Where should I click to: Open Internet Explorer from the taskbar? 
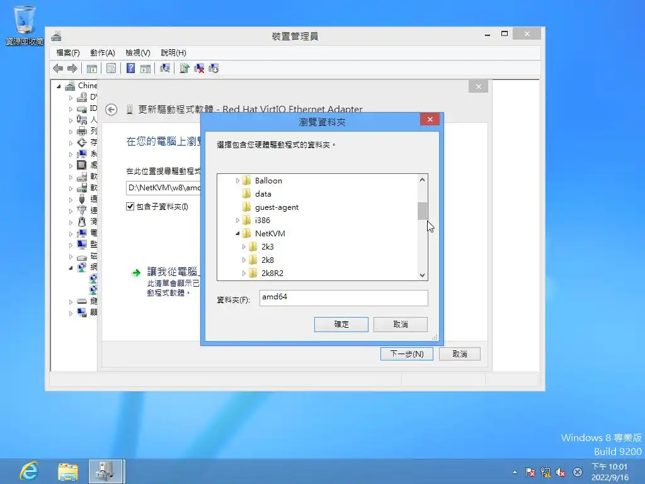(x=29, y=471)
